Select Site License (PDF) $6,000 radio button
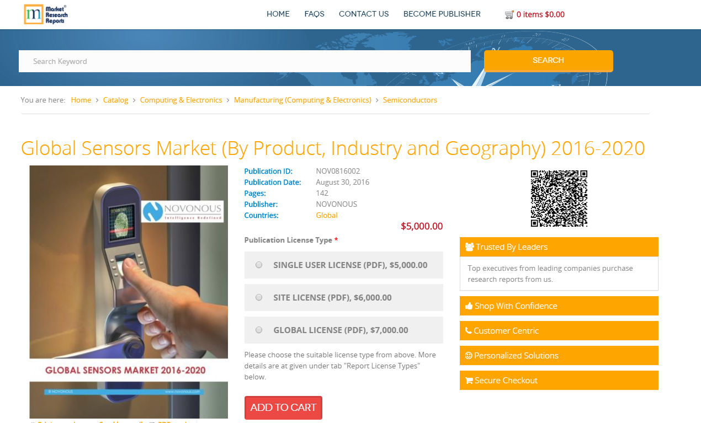The image size is (701, 423). [259, 297]
